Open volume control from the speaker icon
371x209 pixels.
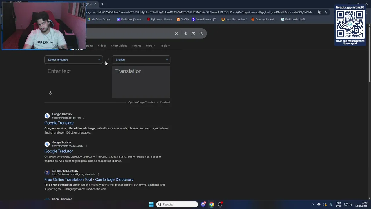click(x=350, y=204)
